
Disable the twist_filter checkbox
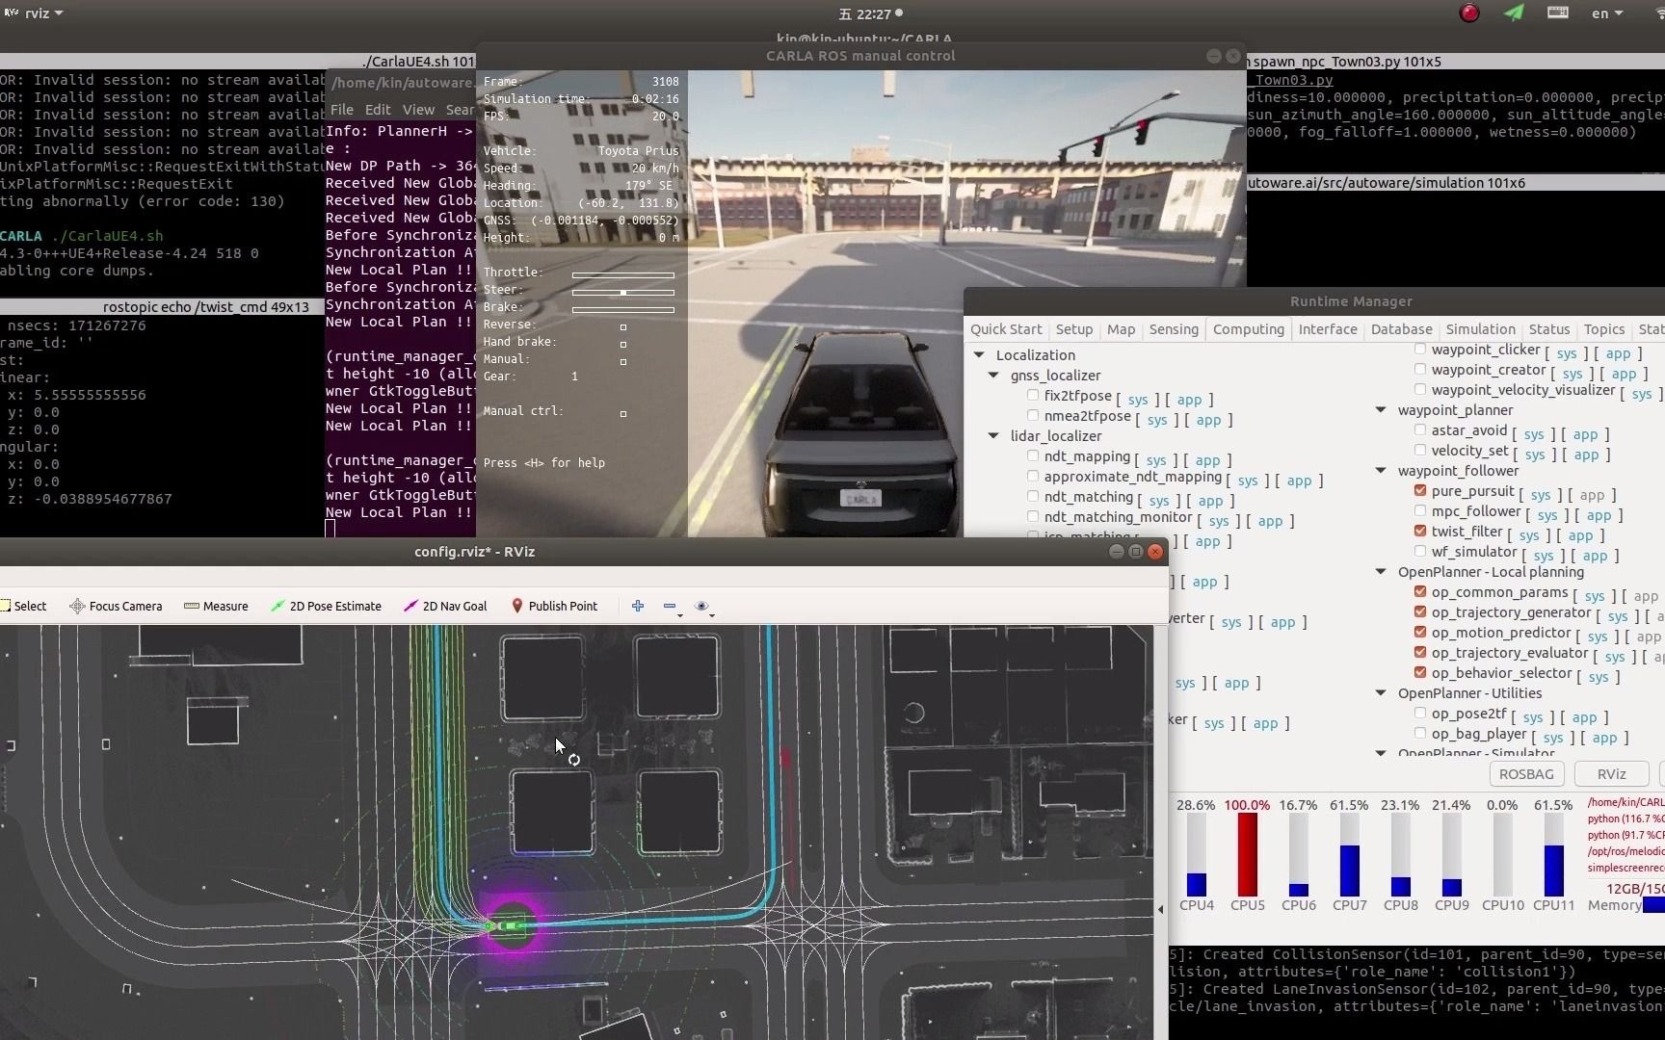(1420, 531)
